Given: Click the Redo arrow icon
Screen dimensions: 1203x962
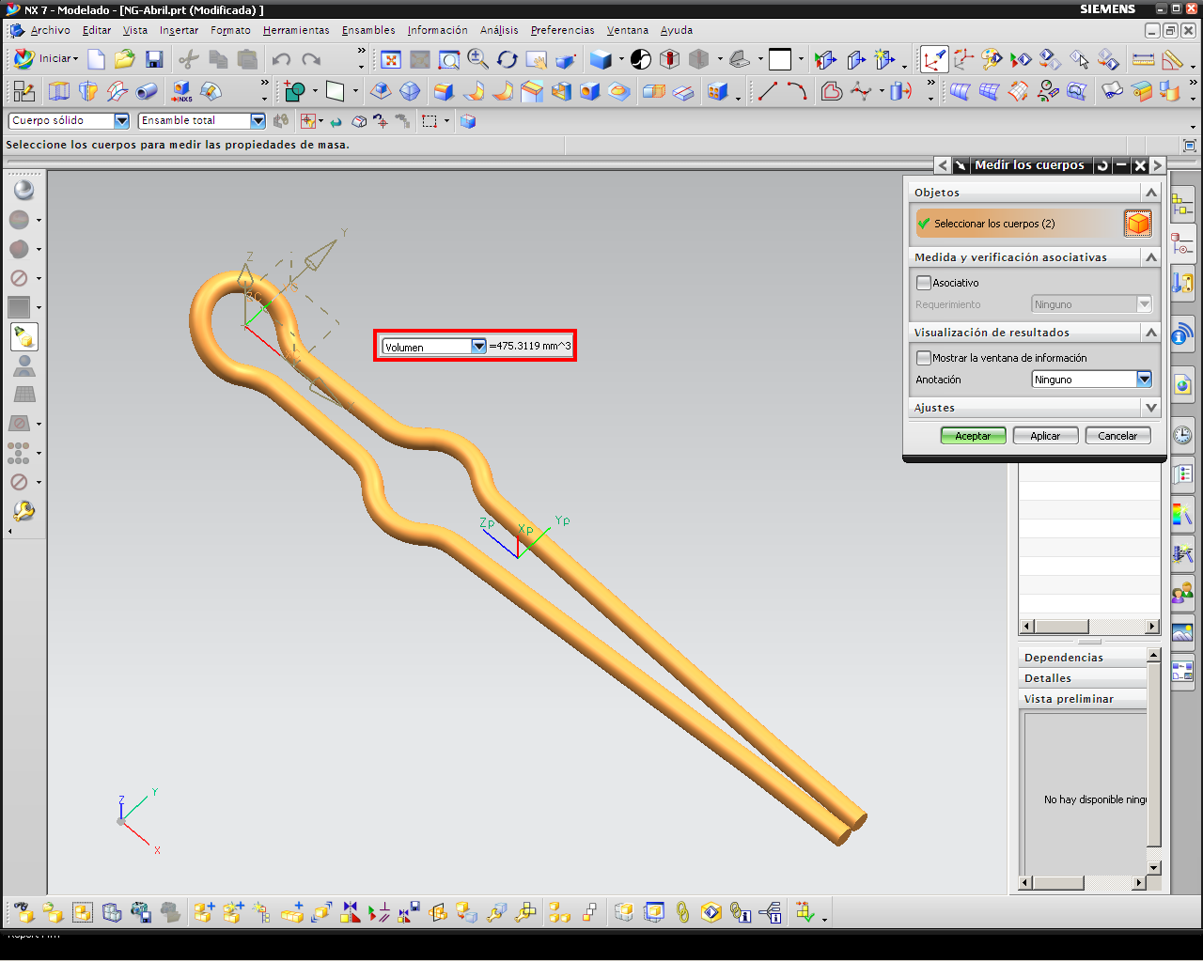Looking at the screenshot, I should coord(311,59).
